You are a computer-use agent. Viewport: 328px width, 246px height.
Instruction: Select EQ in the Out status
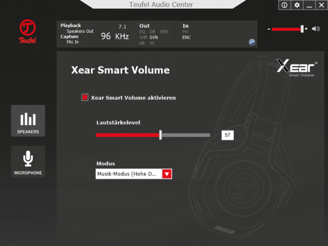click(x=142, y=32)
